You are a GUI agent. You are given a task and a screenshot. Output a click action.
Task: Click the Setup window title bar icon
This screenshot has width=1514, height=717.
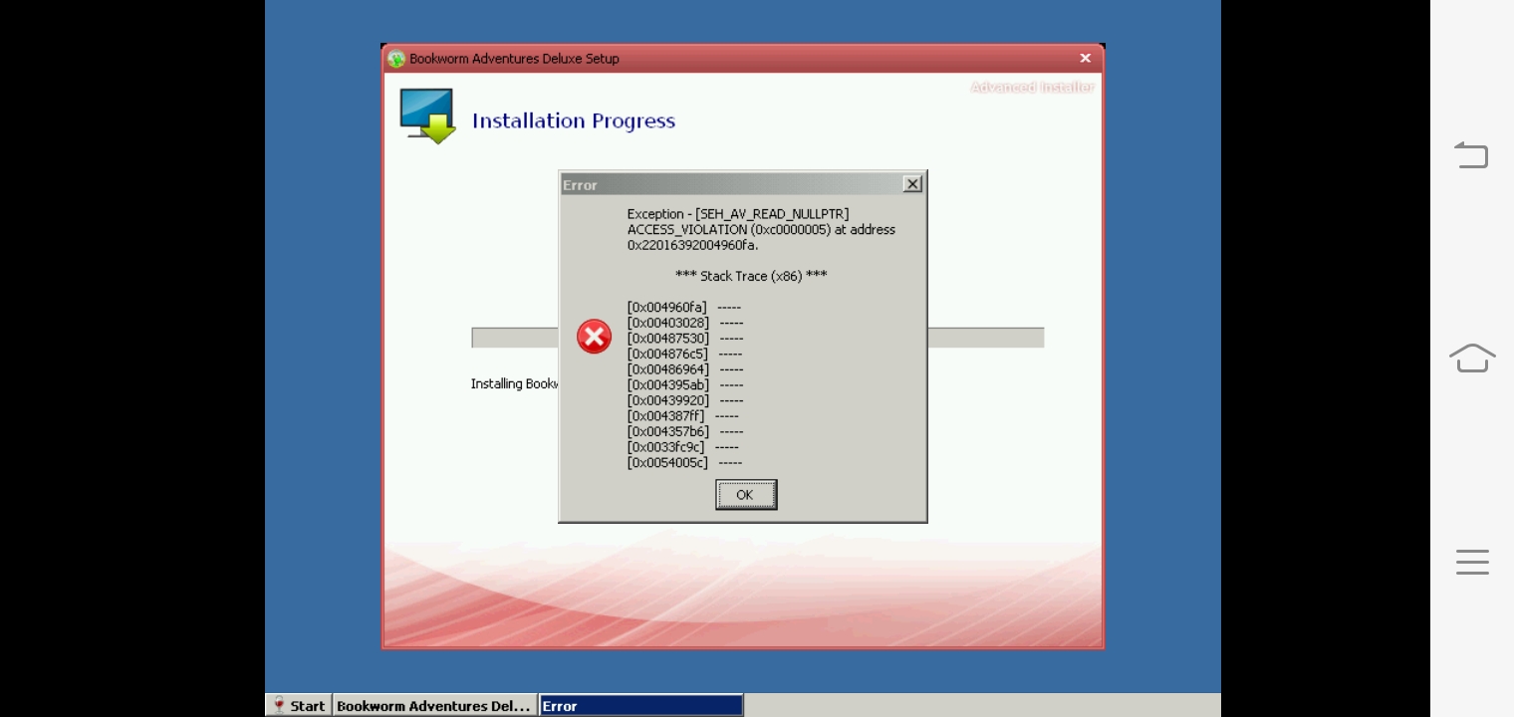[x=396, y=59]
